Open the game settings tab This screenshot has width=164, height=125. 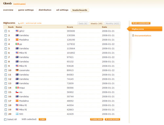tap(26, 10)
